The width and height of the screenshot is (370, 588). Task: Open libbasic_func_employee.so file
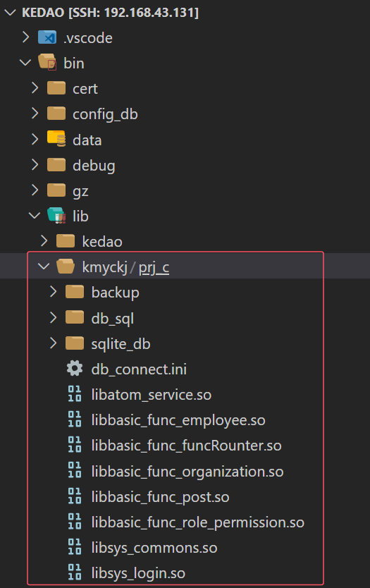178,420
